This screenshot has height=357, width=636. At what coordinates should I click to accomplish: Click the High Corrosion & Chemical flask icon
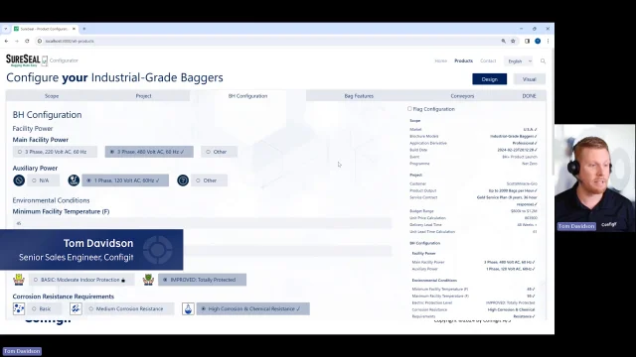point(188,308)
